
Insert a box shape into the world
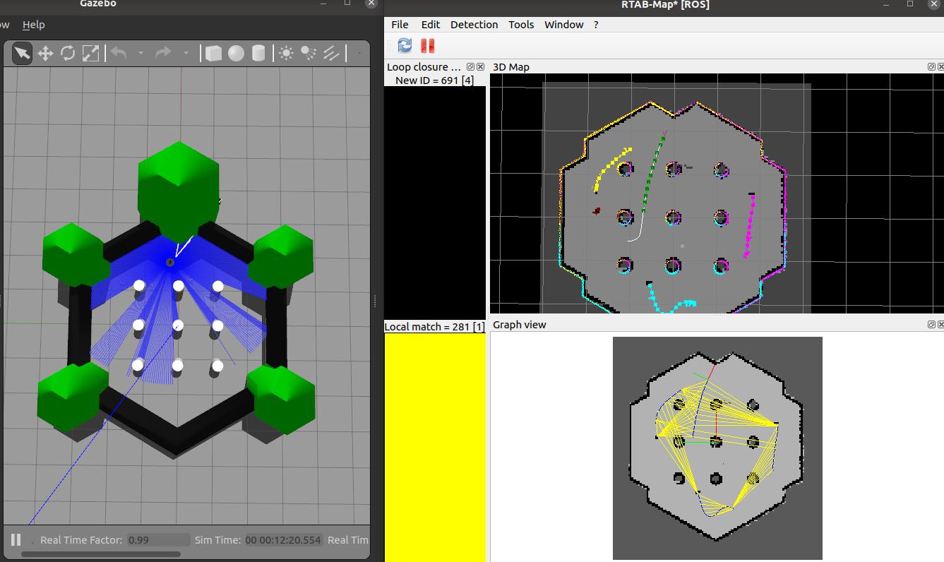point(213,53)
